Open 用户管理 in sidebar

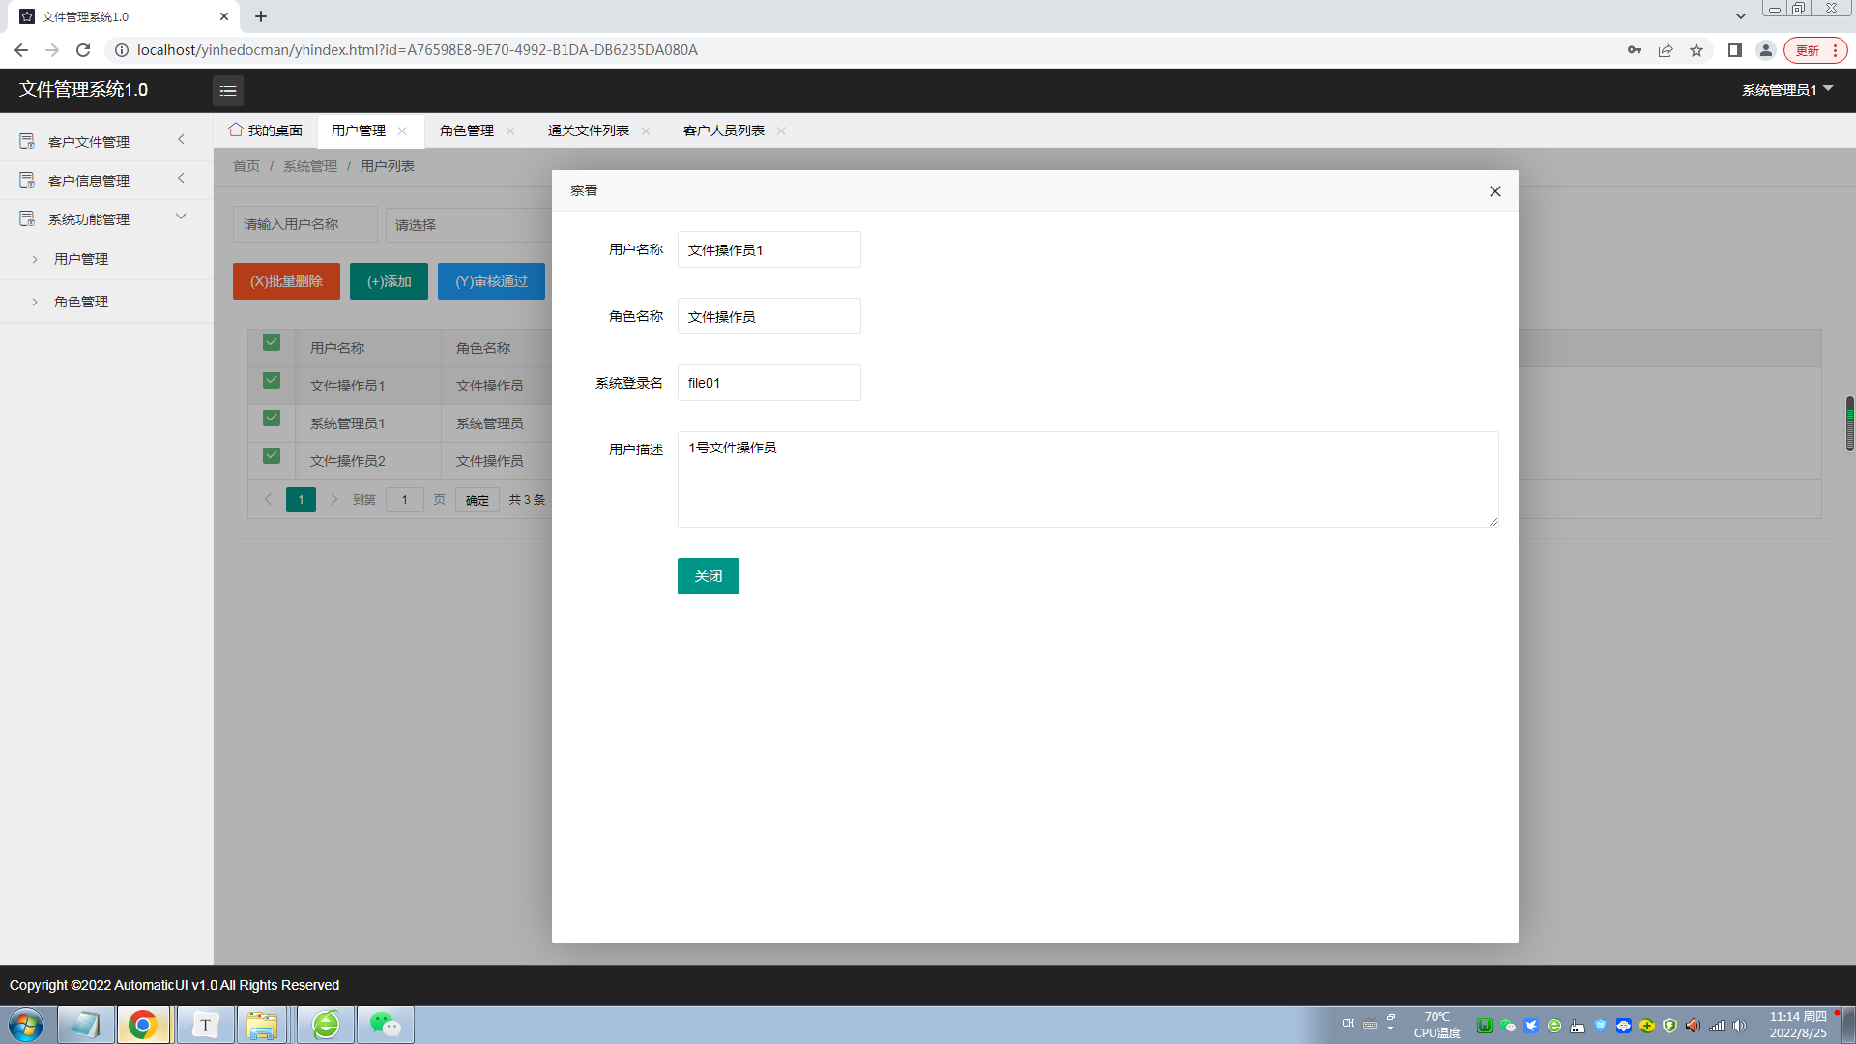point(81,259)
